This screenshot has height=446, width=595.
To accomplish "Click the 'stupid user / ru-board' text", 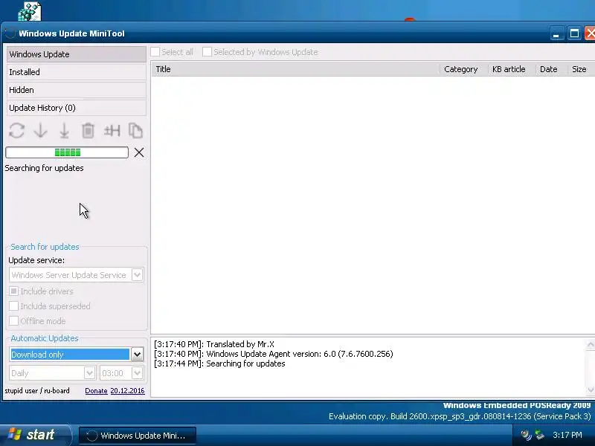I will (x=37, y=391).
